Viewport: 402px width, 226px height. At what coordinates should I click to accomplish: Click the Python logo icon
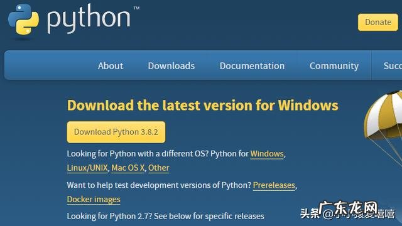coord(23,19)
